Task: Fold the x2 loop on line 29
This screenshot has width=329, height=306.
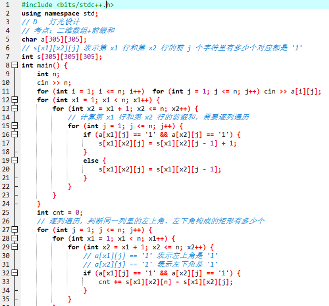Action: click(15, 247)
